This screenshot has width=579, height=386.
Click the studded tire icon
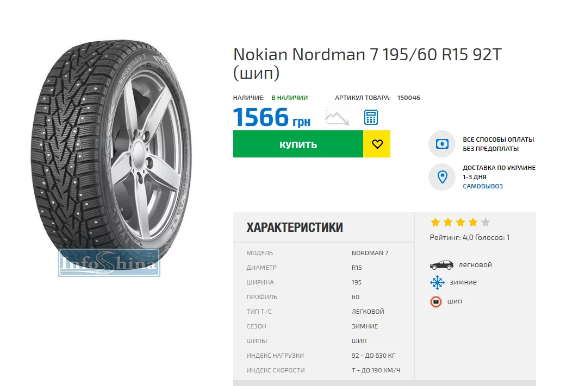(x=436, y=301)
